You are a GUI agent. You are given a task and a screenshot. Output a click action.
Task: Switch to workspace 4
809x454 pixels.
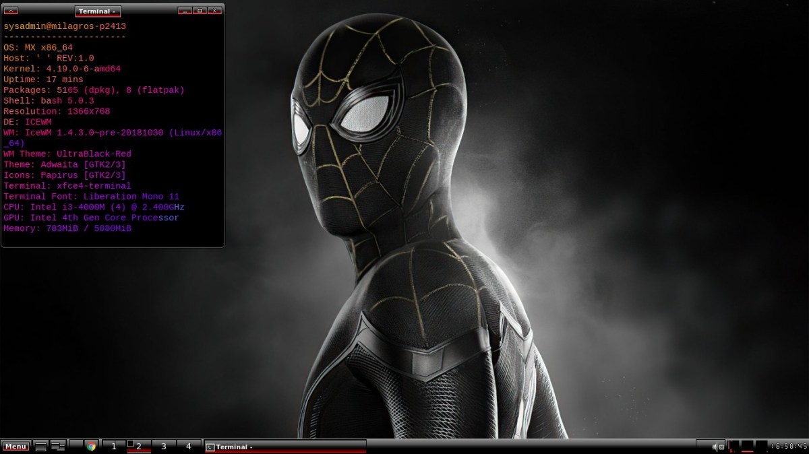coord(188,446)
